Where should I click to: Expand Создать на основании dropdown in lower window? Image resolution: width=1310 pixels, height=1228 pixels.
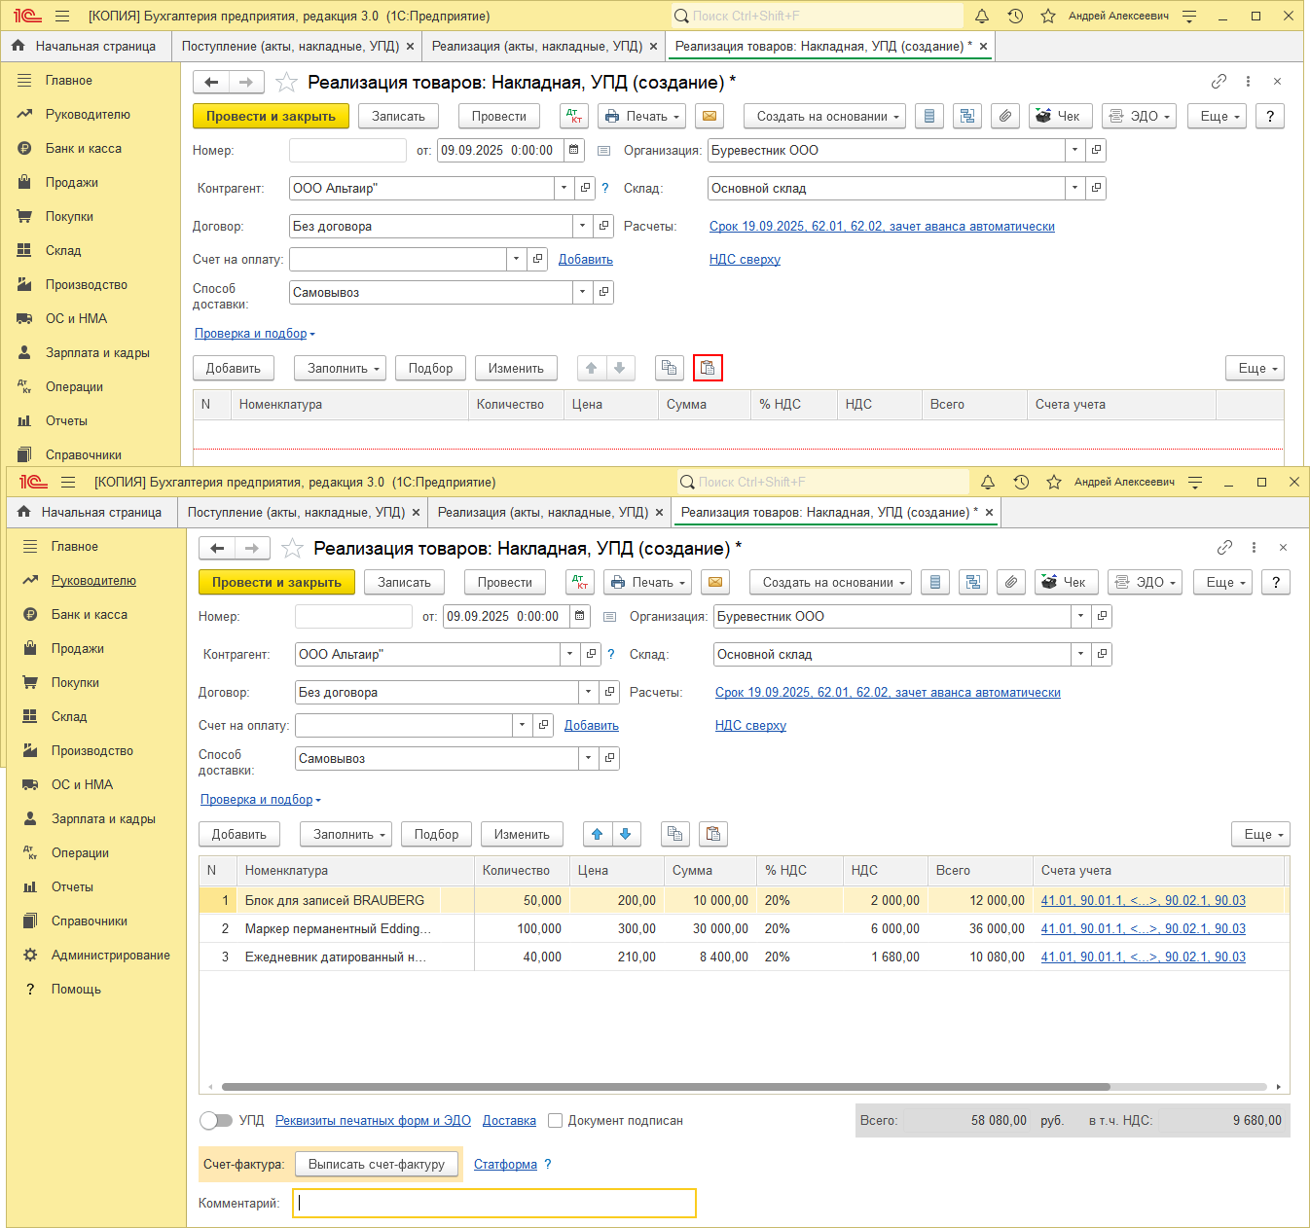(830, 582)
